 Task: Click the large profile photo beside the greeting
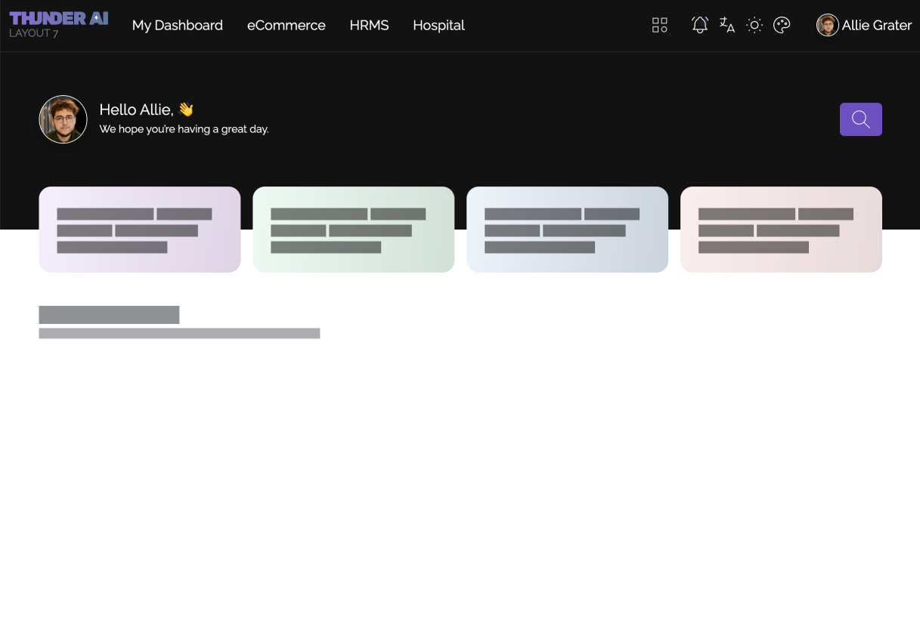63,119
